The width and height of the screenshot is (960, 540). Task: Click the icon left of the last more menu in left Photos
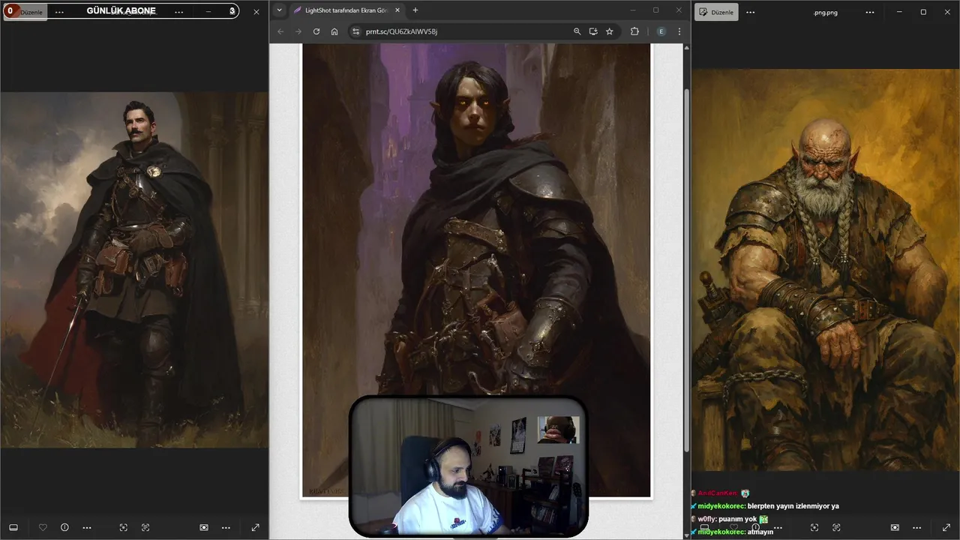point(204,527)
